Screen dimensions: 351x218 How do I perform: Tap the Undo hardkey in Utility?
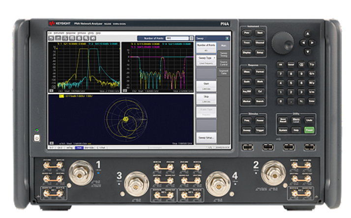click(x=309, y=120)
